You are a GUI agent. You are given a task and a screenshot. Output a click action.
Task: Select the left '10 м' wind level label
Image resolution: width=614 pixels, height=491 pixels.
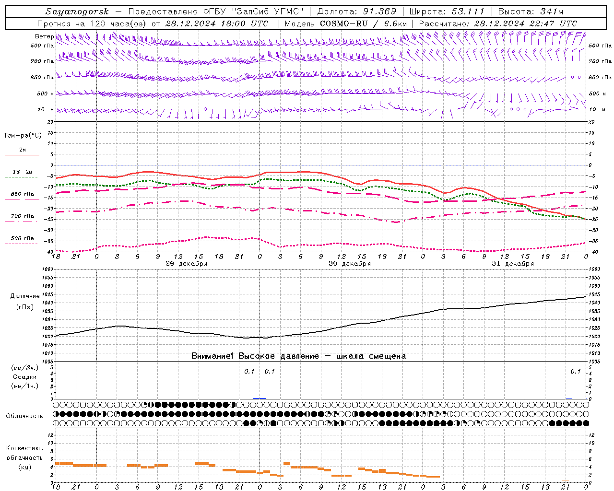(x=46, y=109)
